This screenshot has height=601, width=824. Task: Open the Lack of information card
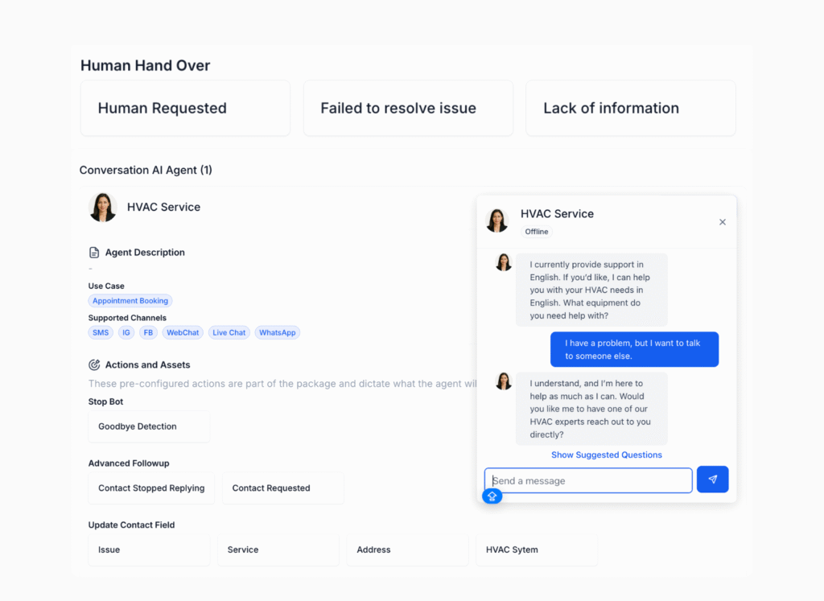(630, 108)
